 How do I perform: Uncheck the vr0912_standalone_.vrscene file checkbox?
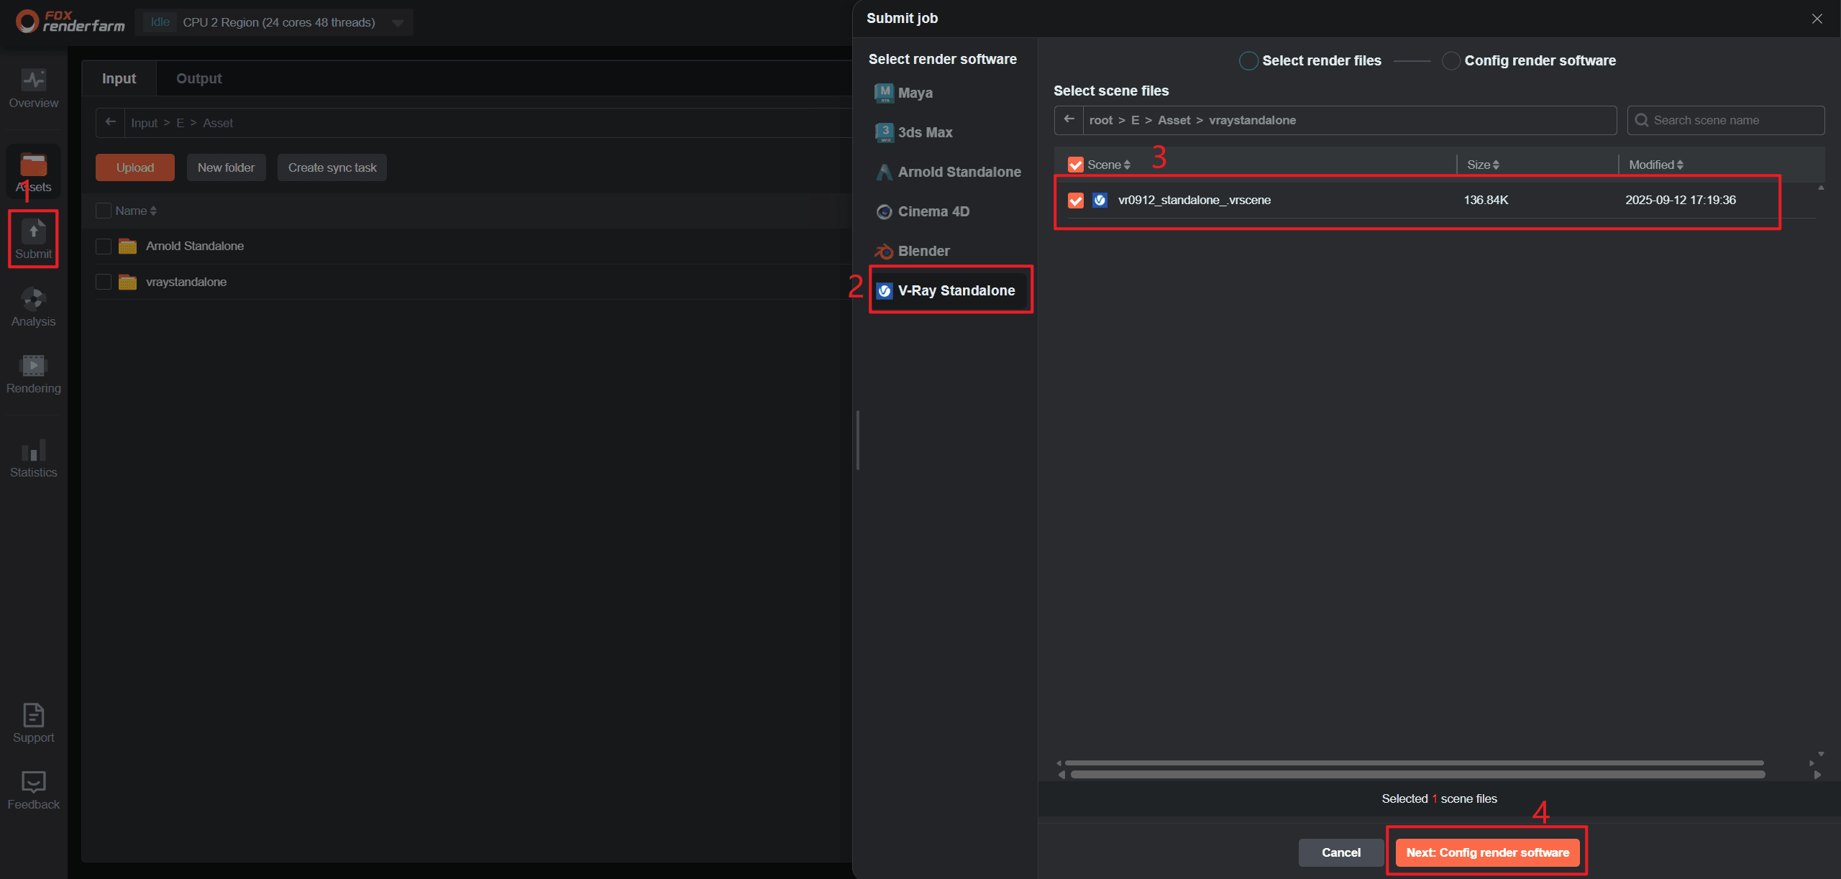1075,201
